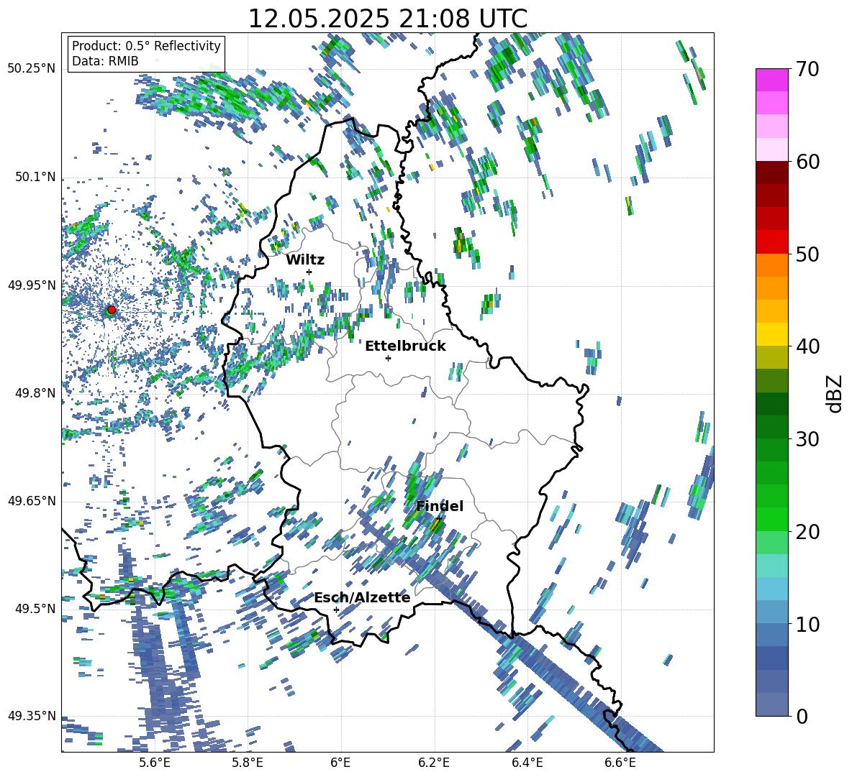Click the 6°E longitude label
The height and width of the screenshot is (777, 852).
tap(340, 763)
